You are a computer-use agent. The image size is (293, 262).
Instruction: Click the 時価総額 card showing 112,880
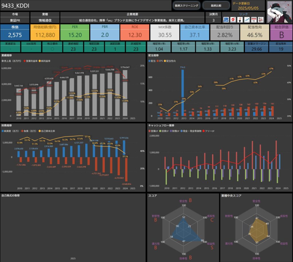coord(45,32)
